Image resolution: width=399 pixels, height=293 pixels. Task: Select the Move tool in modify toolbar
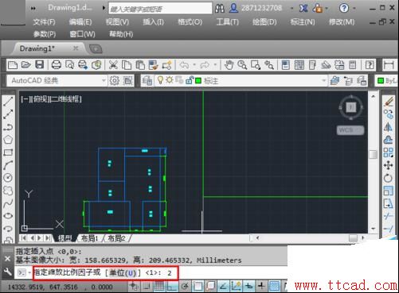point(388,165)
